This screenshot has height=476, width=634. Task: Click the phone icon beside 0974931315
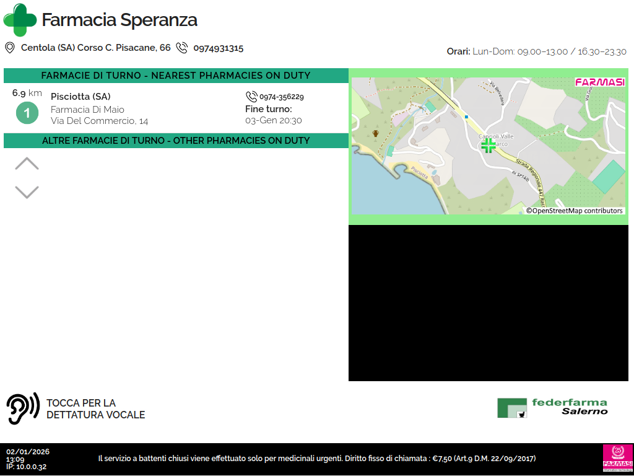click(x=181, y=48)
